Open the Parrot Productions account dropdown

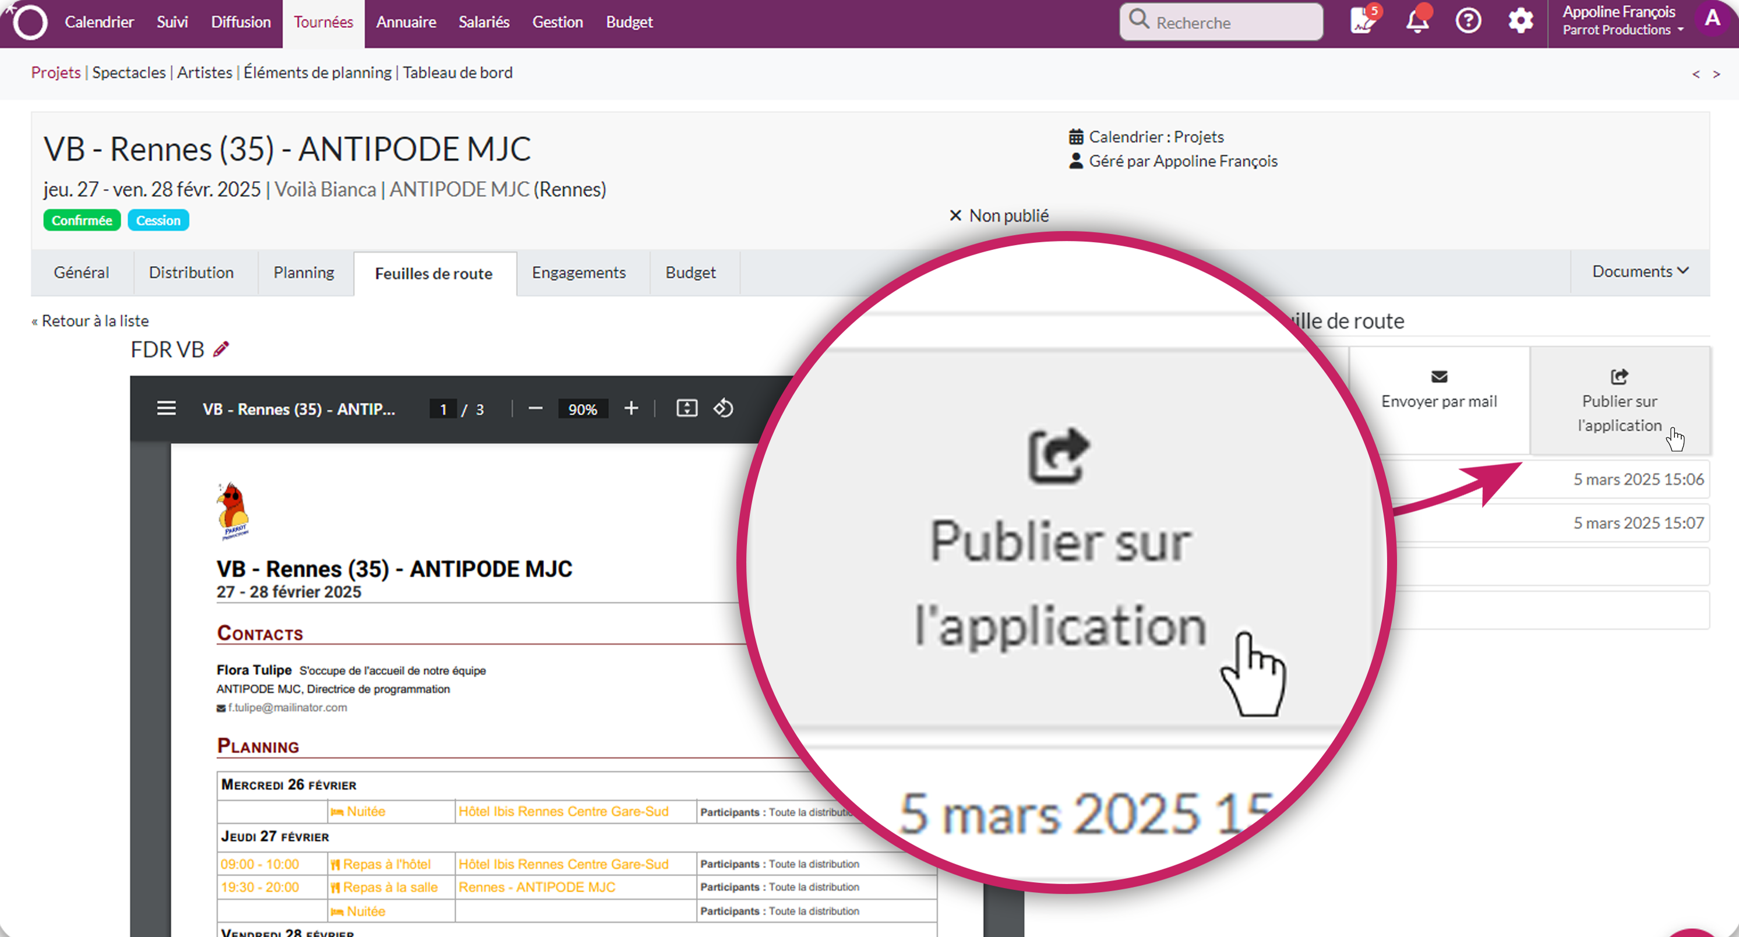1623,30
